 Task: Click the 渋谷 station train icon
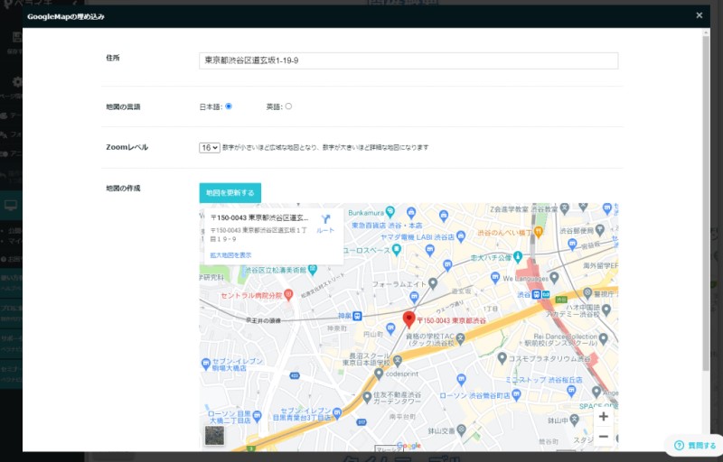pyautogui.click(x=536, y=294)
